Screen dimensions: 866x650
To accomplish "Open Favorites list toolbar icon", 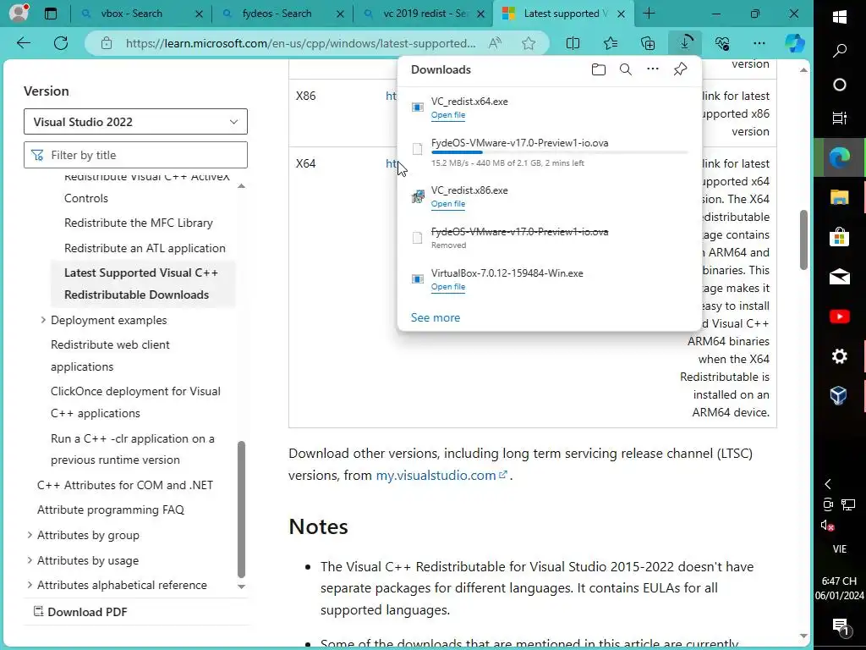I will click(x=611, y=43).
